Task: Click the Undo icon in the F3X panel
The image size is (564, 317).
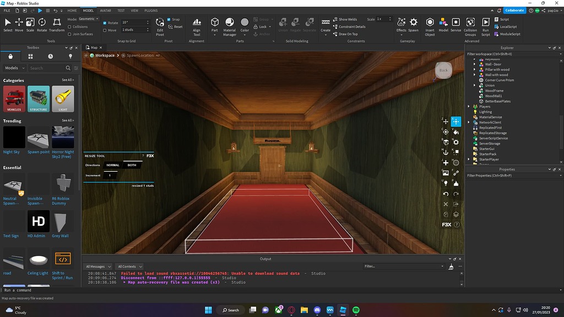Action: [446, 194]
